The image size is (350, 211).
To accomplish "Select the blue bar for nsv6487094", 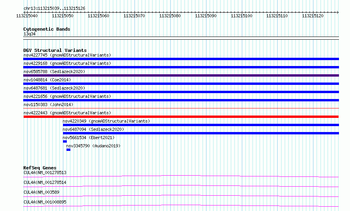I will pyautogui.click(x=201, y=133).
